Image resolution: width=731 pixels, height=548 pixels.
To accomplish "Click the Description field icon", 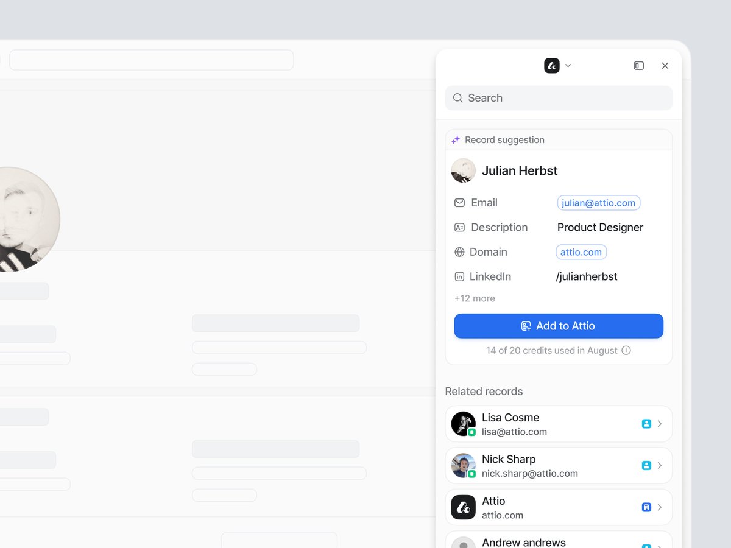I will click(x=459, y=227).
